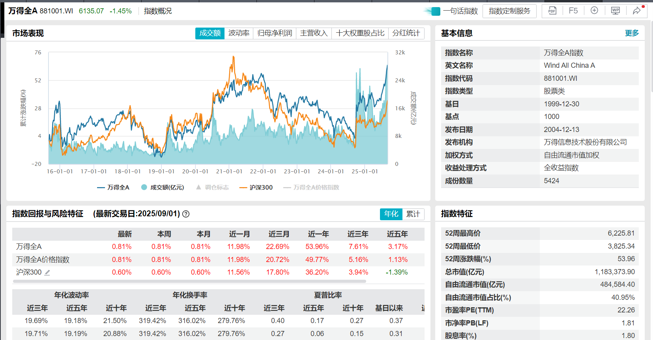Image resolution: width=653 pixels, height=340 pixels.
Task: Click the 沪深300 row label in returns table
Action: pyautogui.click(x=29, y=272)
